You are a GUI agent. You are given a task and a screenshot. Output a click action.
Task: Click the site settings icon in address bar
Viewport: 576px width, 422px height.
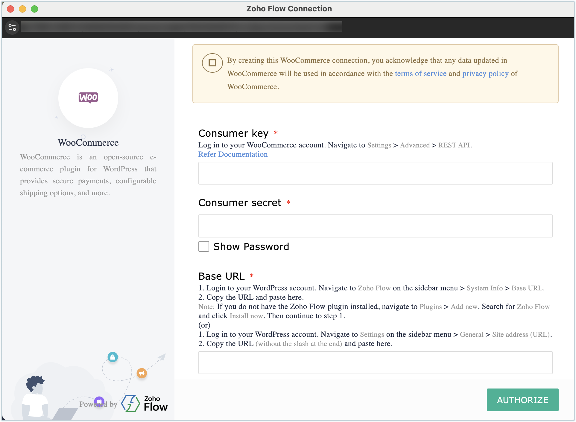[12, 28]
